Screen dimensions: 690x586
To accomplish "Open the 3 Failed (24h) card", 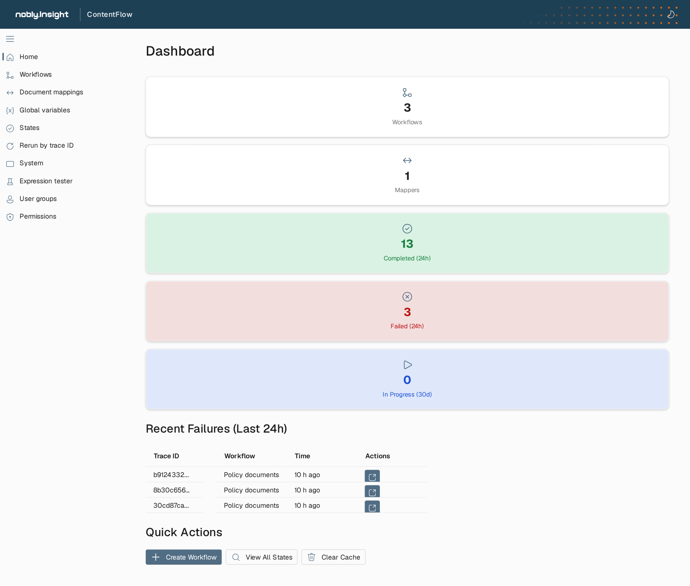I will click(x=407, y=311).
